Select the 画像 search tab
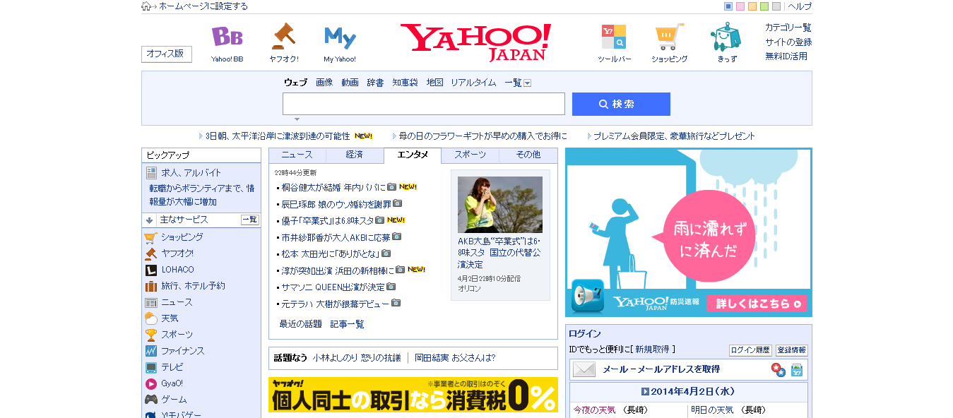This screenshot has width=953, height=418. click(324, 83)
